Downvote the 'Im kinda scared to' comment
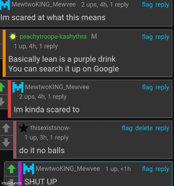Viewport: 174px width, 186px height. [2, 102]
